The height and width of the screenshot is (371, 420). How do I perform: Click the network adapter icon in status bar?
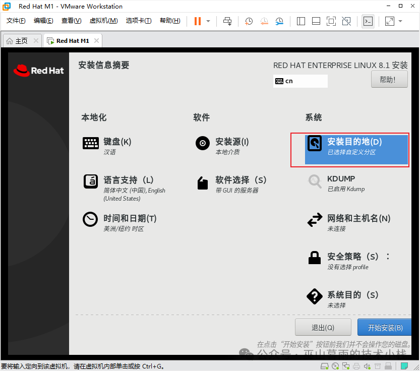[346, 365]
